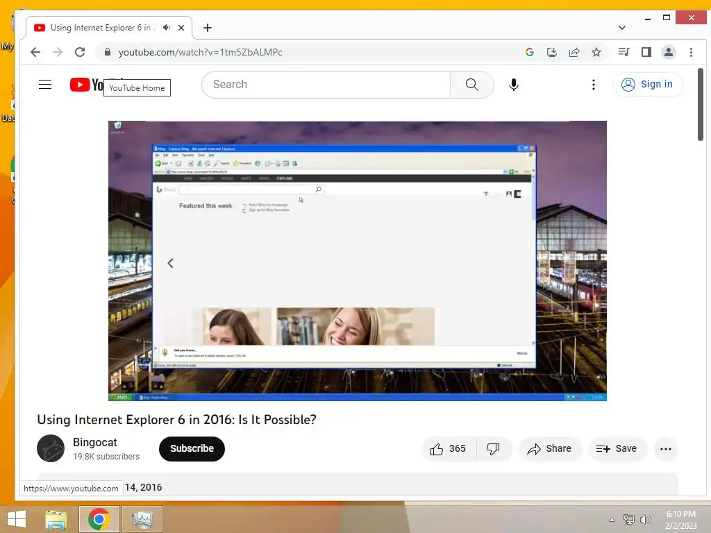Open Chrome's three-dot menu
711x533 pixels.
tap(691, 52)
